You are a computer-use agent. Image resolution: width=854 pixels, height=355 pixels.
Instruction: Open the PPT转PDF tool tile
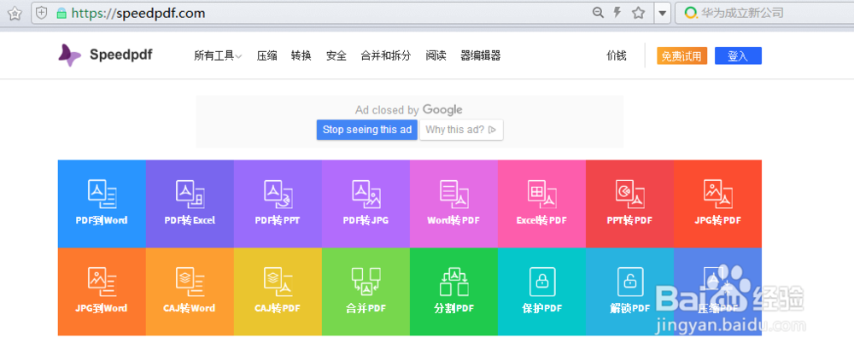629,204
